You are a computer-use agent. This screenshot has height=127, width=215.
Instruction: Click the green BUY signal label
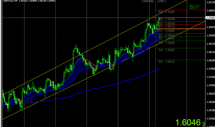pos(194,7)
